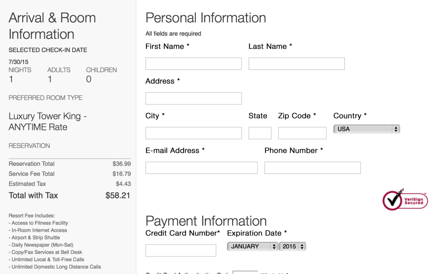Click the Last Name input field
The height and width of the screenshot is (274, 437).
click(296, 63)
